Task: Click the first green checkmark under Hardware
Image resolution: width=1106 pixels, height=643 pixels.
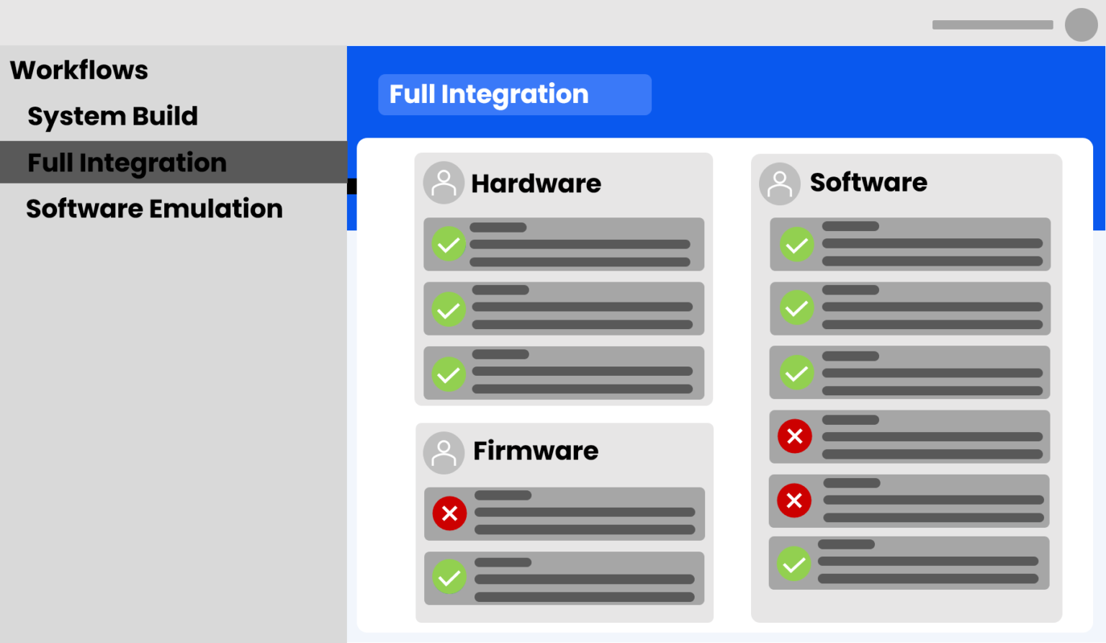Action: 449,244
